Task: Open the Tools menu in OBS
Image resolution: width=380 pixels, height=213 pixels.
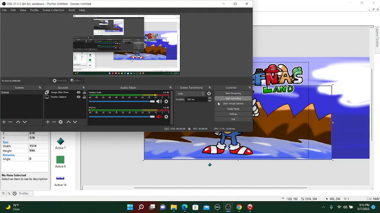Action: [71, 10]
